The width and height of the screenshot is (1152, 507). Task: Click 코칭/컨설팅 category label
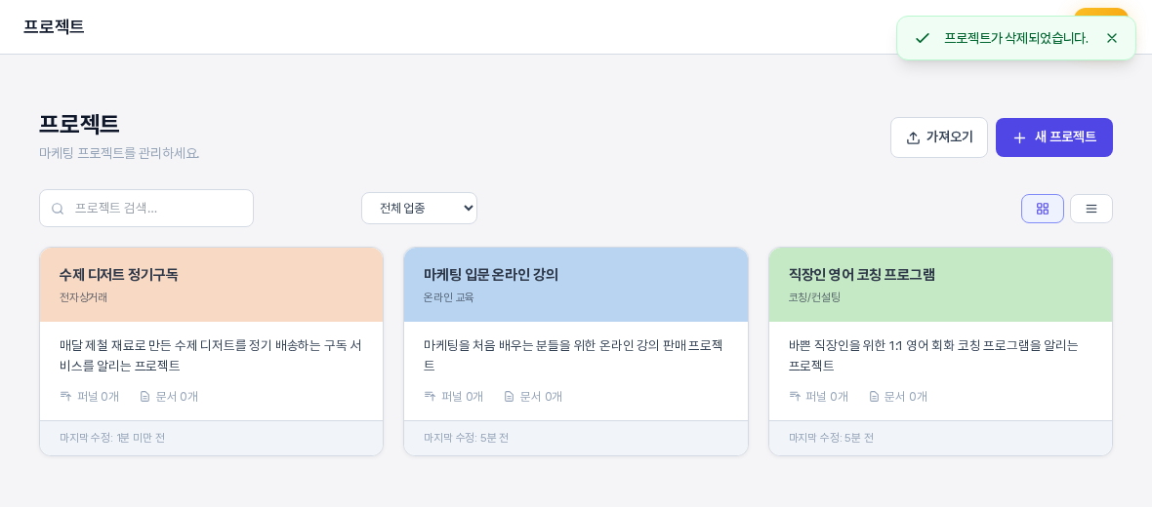pyautogui.click(x=814, y=297)
